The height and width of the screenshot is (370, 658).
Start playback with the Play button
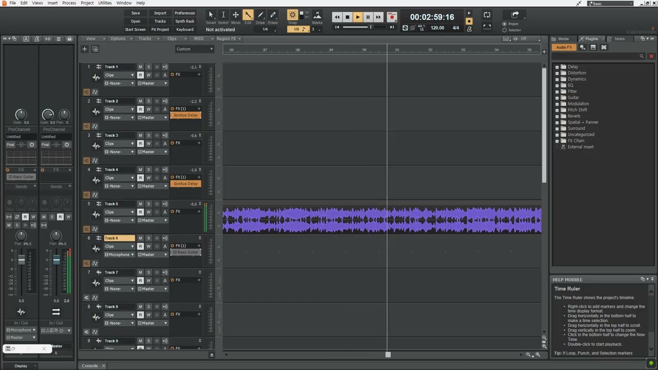(x=358, y=17)
